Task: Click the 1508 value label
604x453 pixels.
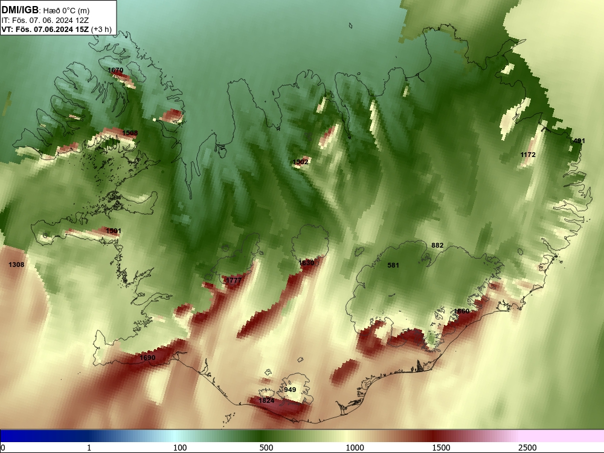Action: (x=130, y=133)
